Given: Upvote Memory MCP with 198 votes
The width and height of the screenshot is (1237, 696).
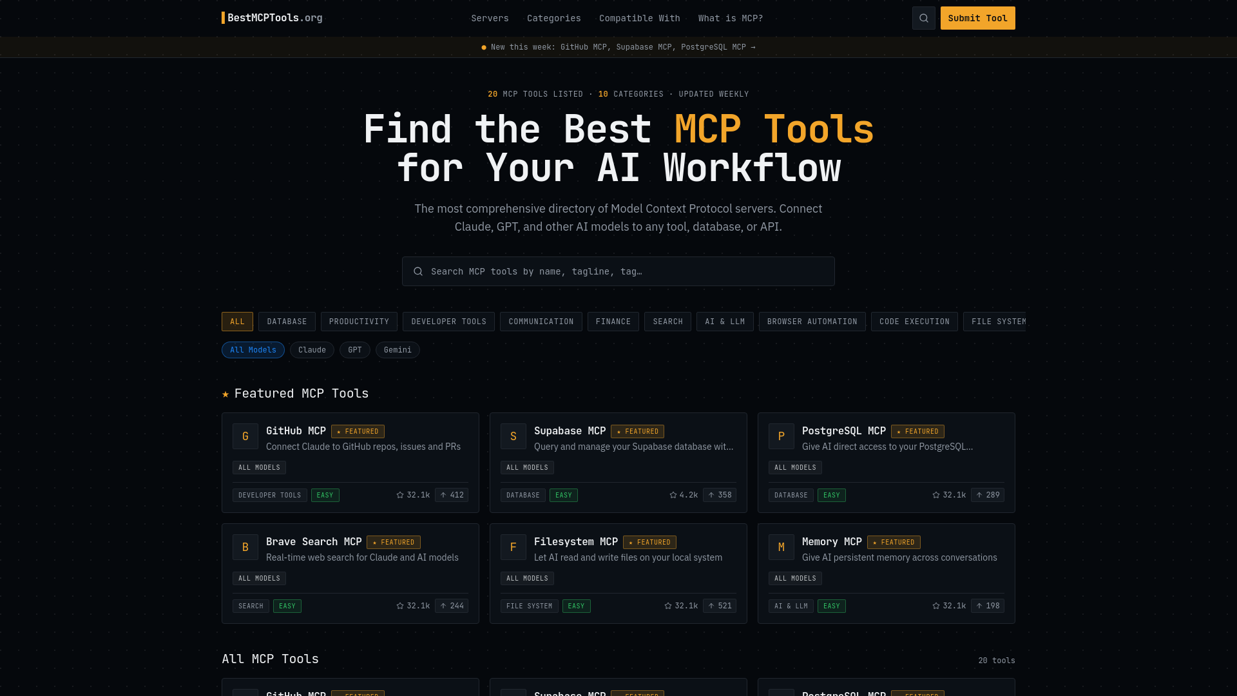Looking at the screenshot, I should [988, 606].
